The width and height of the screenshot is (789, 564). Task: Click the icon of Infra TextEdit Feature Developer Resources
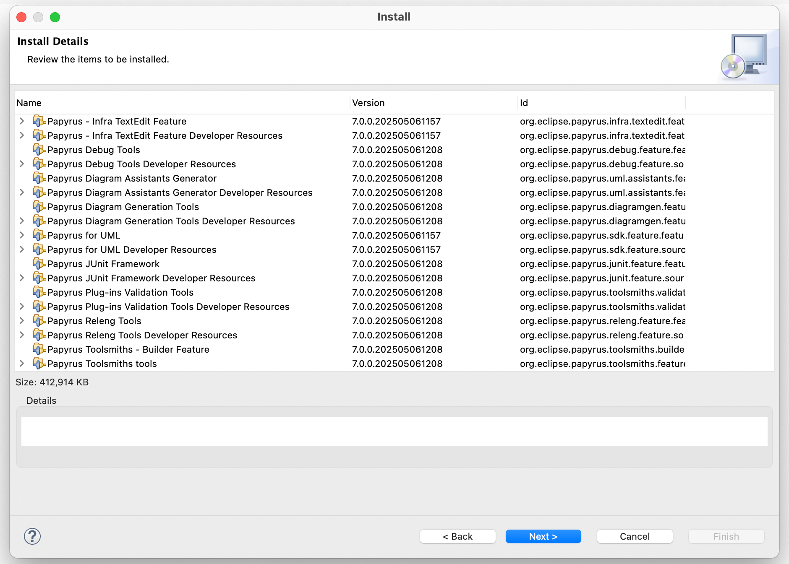39,135
